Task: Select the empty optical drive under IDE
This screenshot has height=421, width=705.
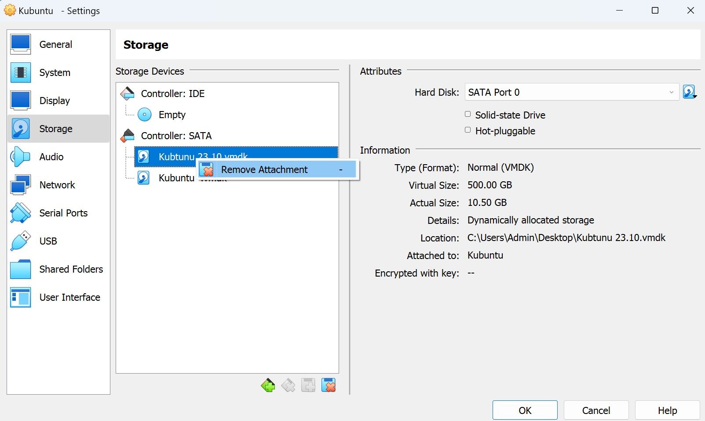Action: (172, 115)
